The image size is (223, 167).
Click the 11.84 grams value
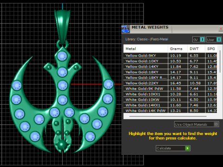(x=176, y=67)
